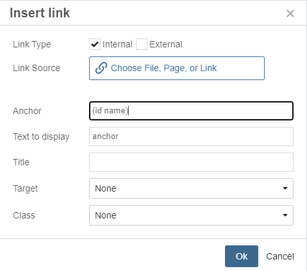Click the Anchor field label

click(27, 111)
